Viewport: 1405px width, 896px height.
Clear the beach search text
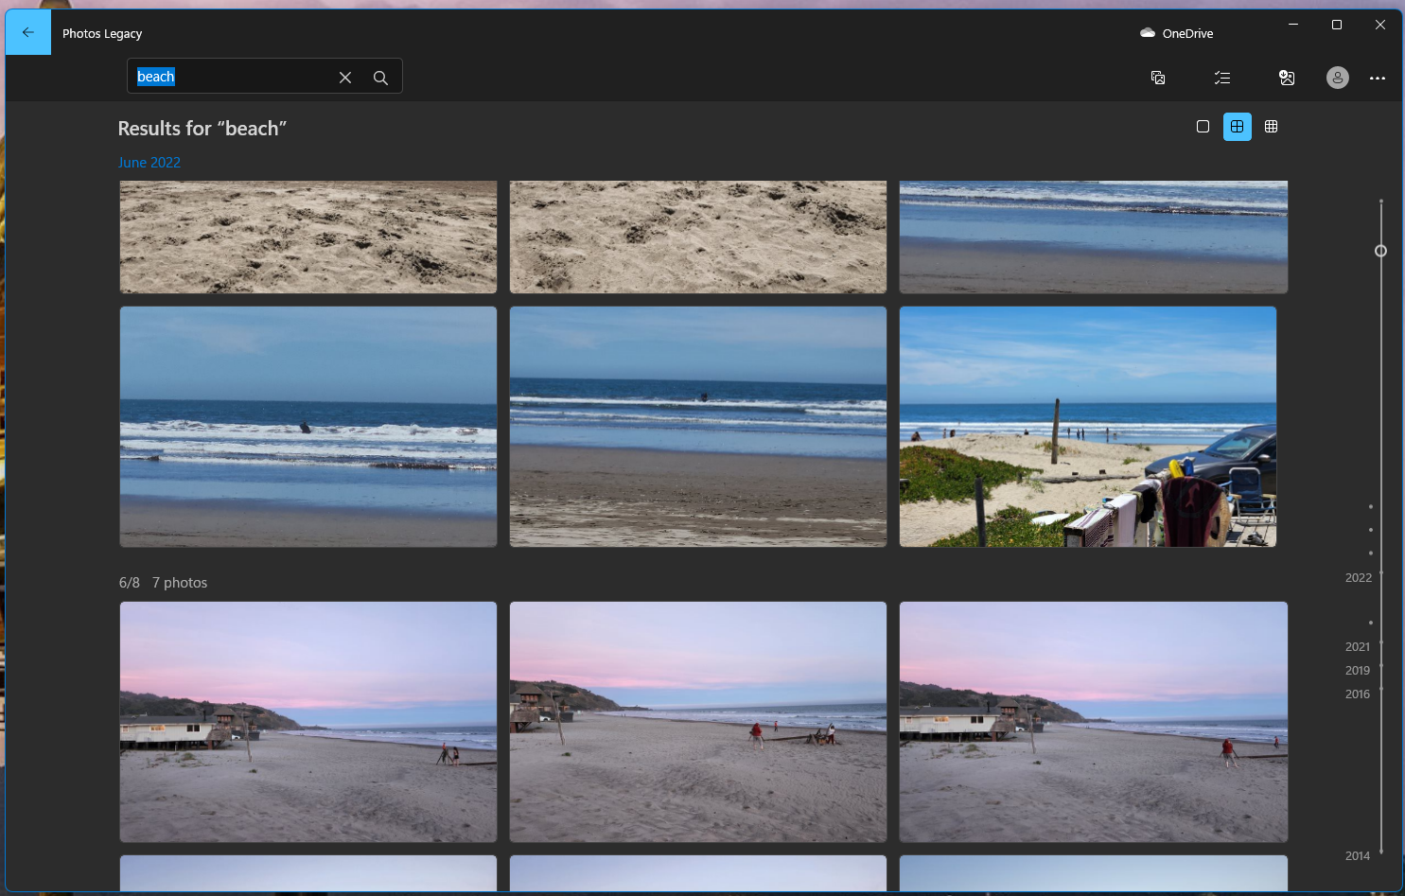point(345,78)
